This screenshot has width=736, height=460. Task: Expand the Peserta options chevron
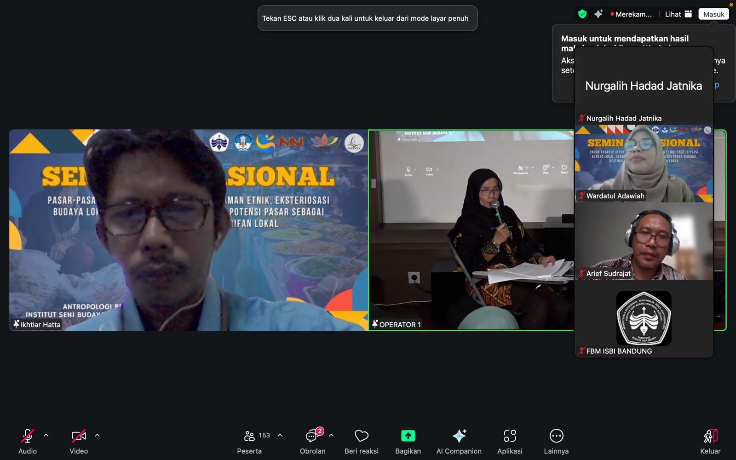pos(280,435)
